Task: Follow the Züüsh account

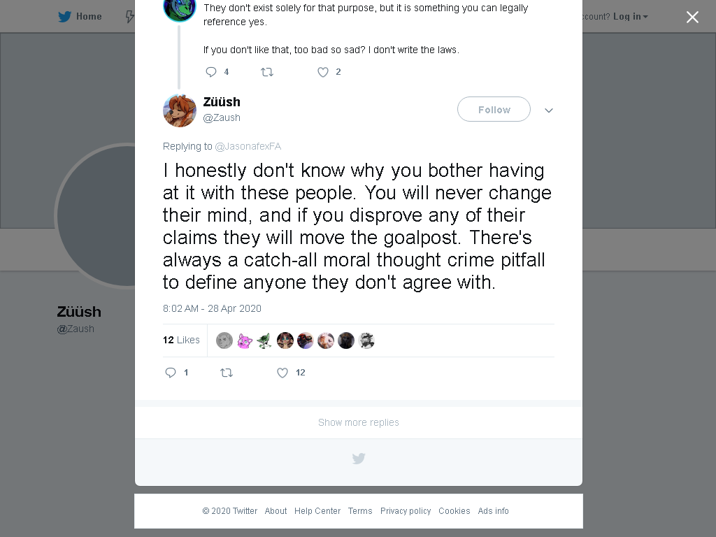Action: [x=494, y=109]
